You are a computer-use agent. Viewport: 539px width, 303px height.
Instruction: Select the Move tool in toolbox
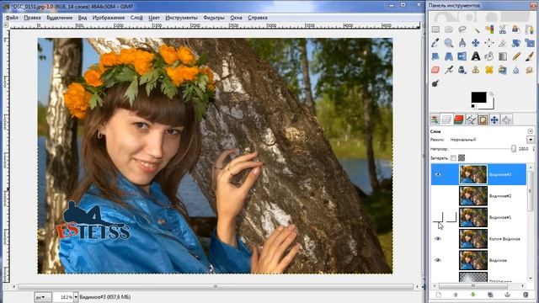point(476,43)
